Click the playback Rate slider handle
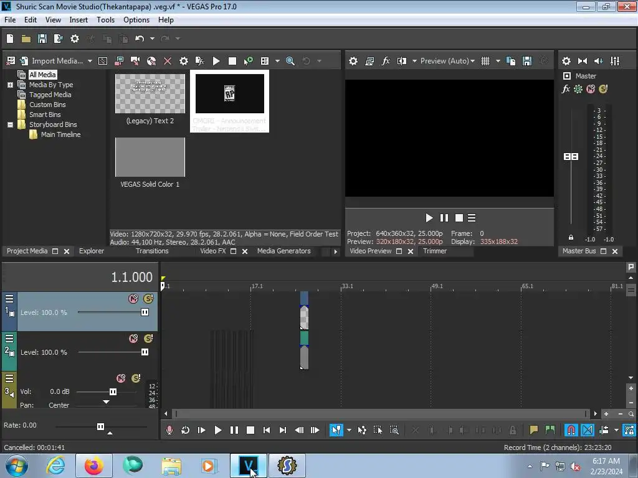Screen dimensions: 638x478 click(x=100, y=426)
